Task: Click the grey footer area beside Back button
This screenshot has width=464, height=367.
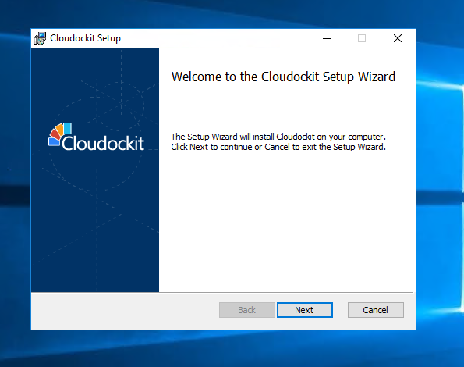Action: click(124, 311)
